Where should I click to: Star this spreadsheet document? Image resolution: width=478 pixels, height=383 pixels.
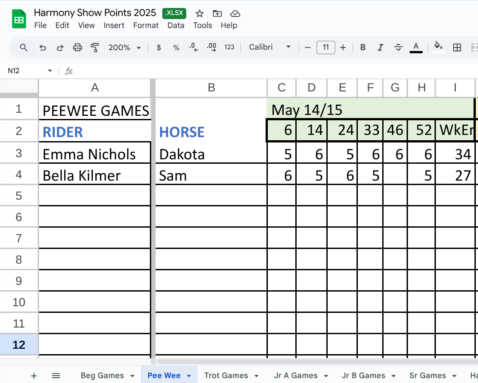click(200, 13)
